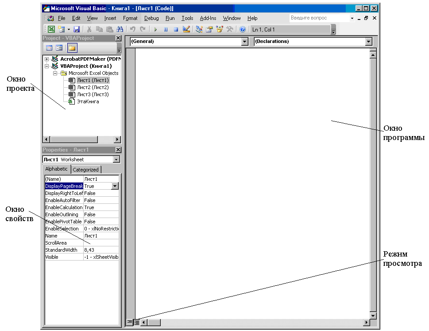
Task: Open the Run menu
Action: click(x=170, y=18)
